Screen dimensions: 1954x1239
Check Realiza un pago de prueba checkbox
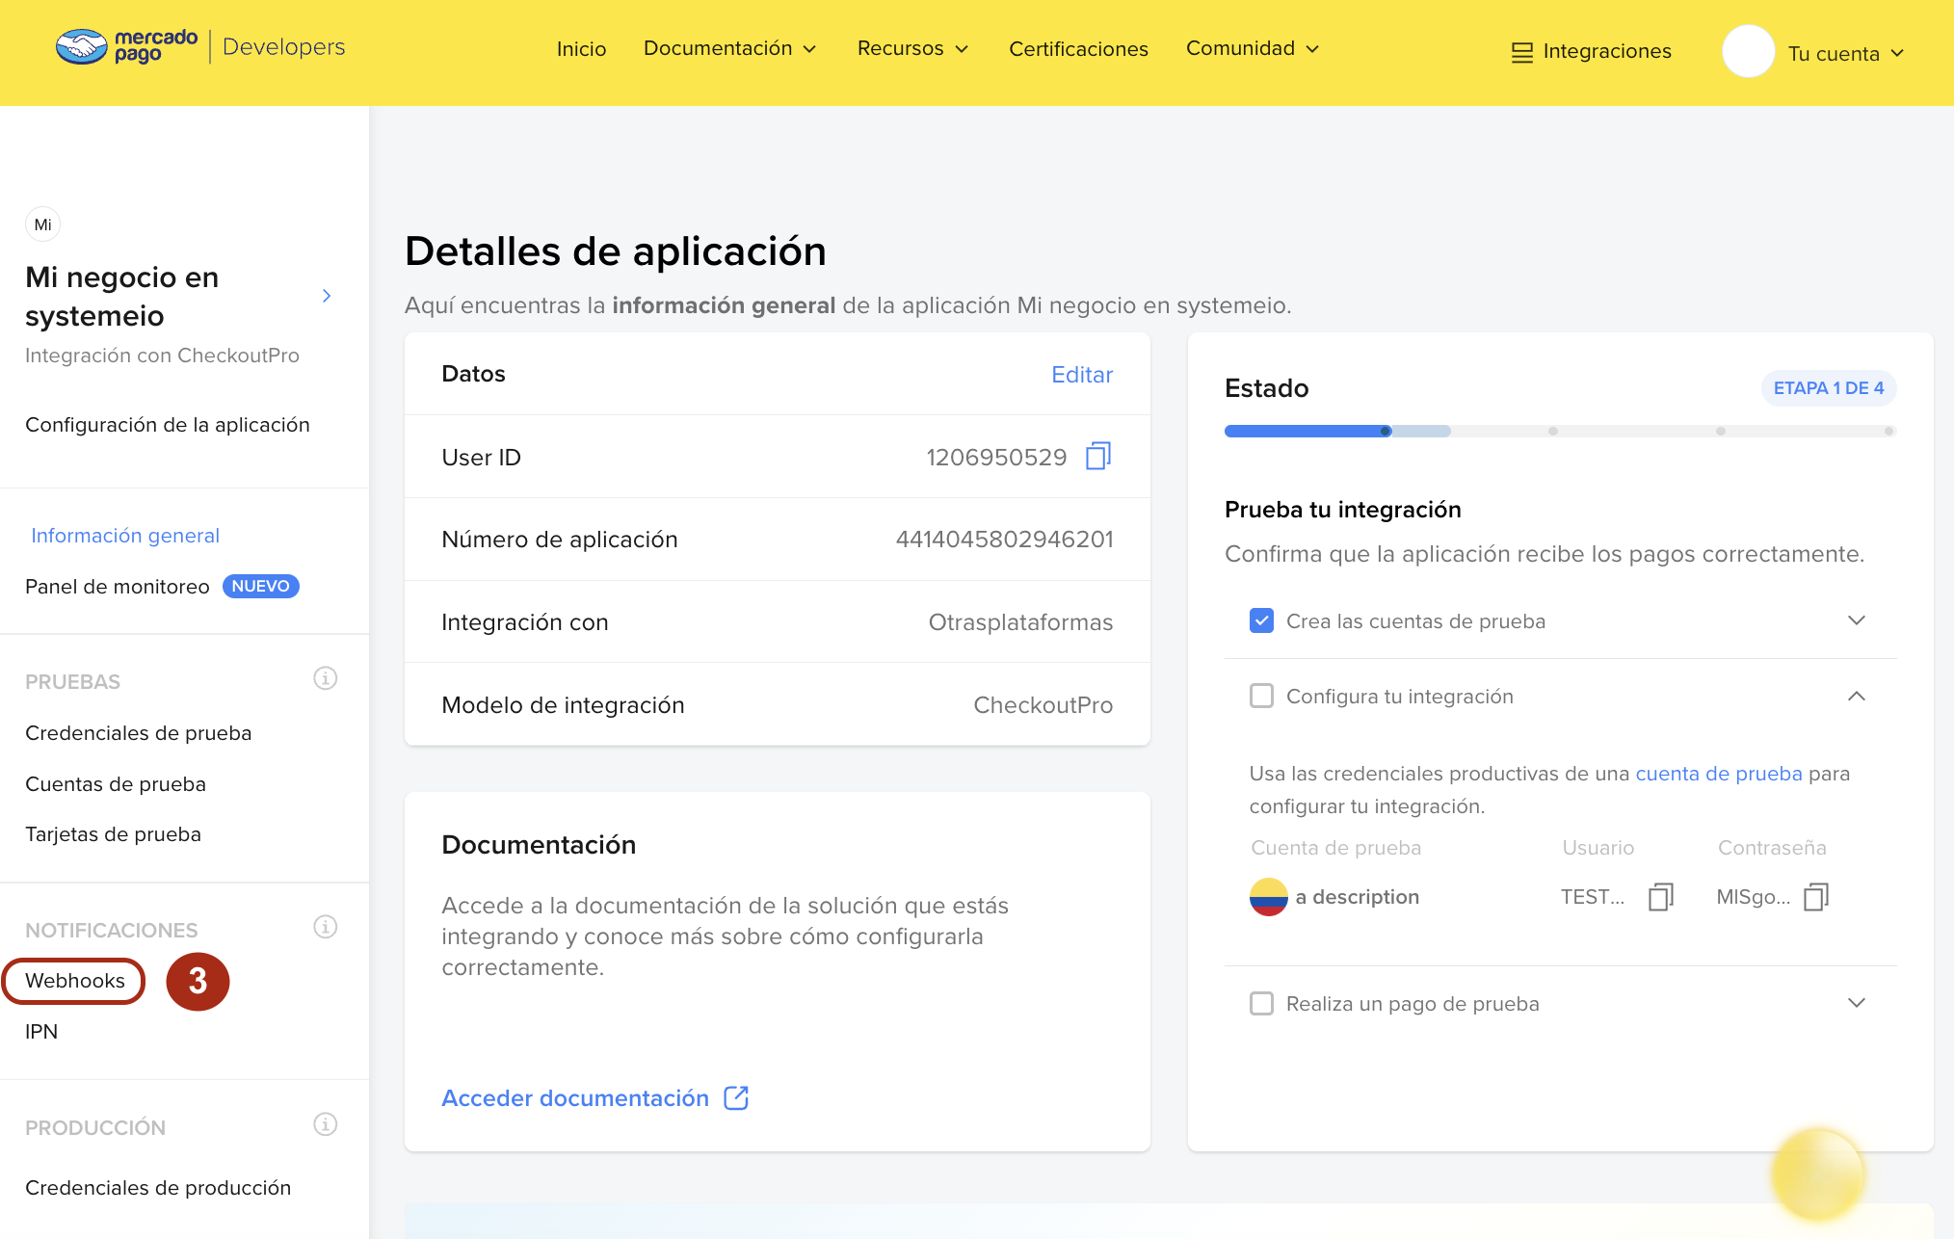tap(1261, 1003)
